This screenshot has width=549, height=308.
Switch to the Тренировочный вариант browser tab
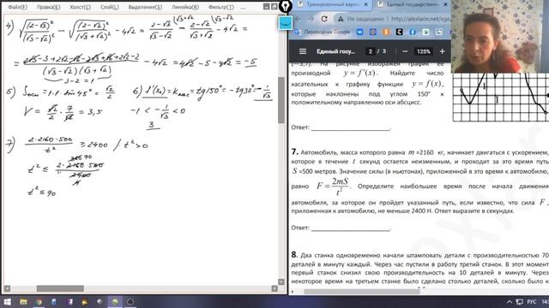click(333, 4)
